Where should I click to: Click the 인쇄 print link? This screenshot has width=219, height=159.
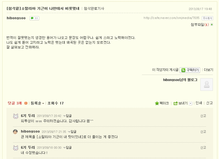(199, 103)
